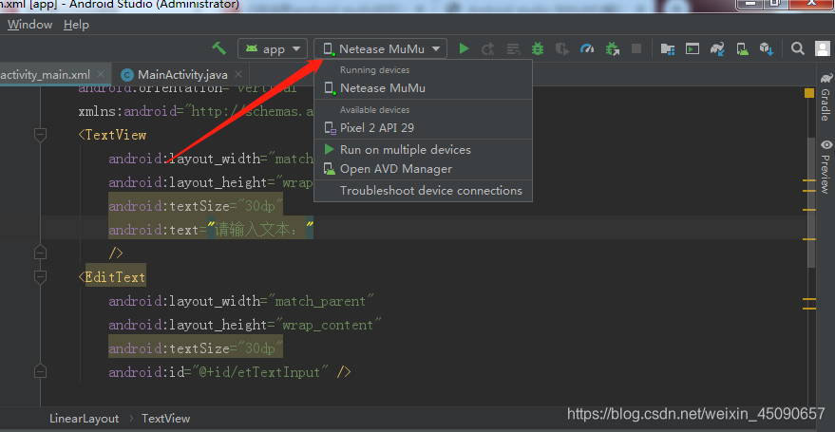Open the Help menu
The image size is (835, 432).
tap(76, 25)
